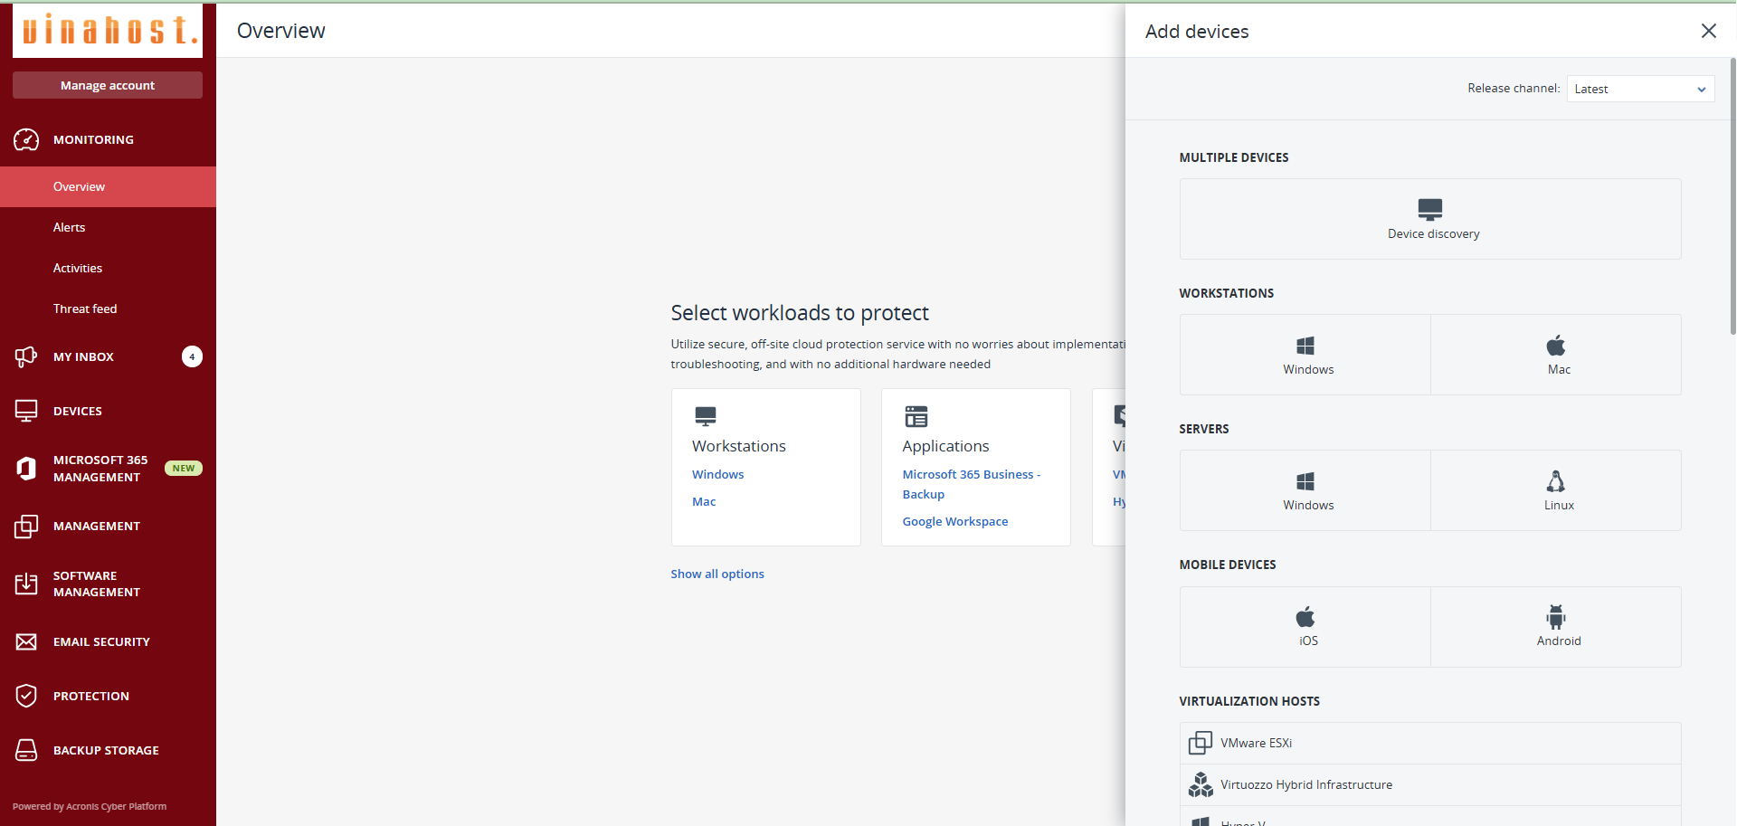
Task: Open the Google Workspace link
Action: [954, 521]
